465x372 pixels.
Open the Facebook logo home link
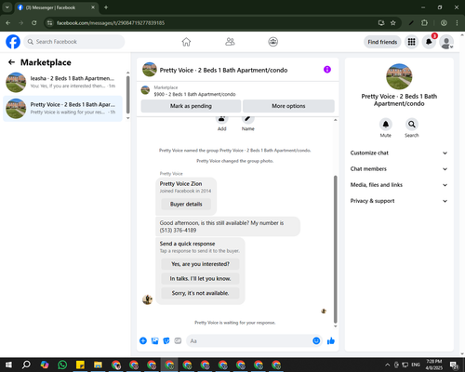(x=13, y=42)
